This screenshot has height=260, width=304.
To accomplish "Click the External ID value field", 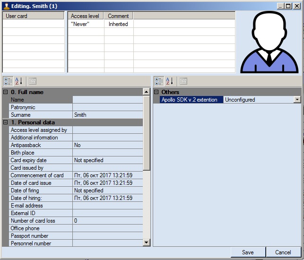I will (x=108, y=213).
